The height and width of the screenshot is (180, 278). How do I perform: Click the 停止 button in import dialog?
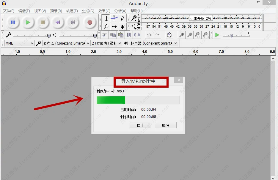(x=140, y=125)
